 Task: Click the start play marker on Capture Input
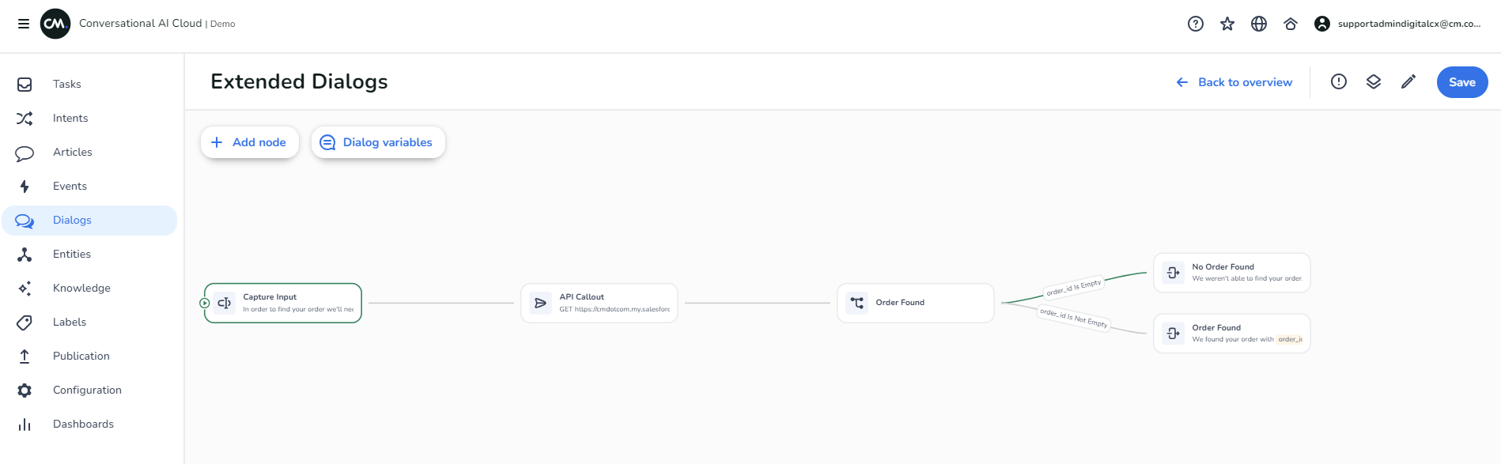click(x=205, y=303)
